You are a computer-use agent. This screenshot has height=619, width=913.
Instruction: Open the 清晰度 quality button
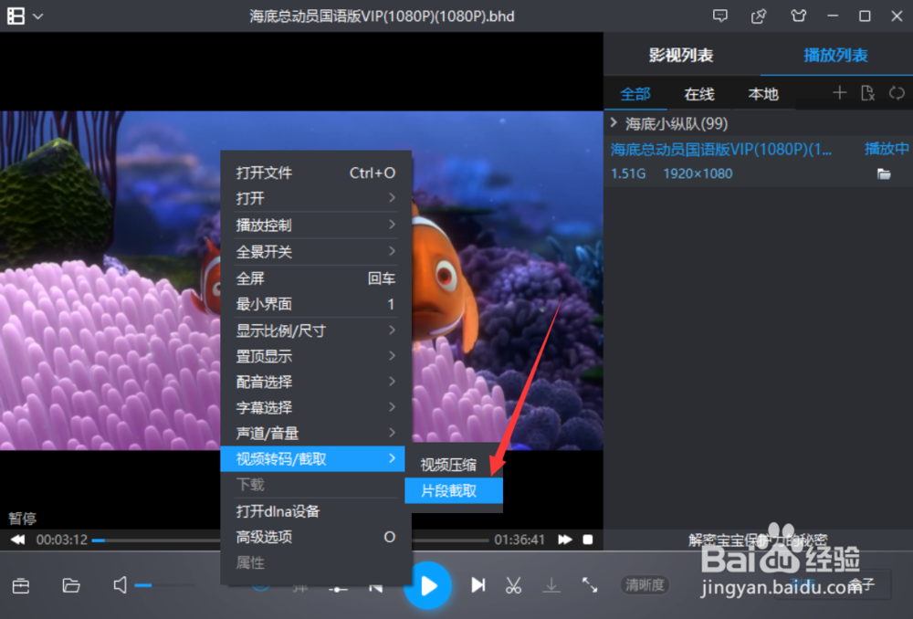(645, 584)
